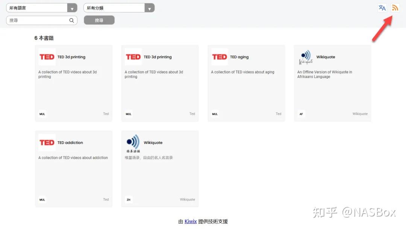Open the UI language translate icon

[382, 8]
